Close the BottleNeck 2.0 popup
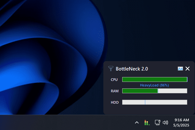Viewport: 195px width, 130px height. tap(188, 69)
